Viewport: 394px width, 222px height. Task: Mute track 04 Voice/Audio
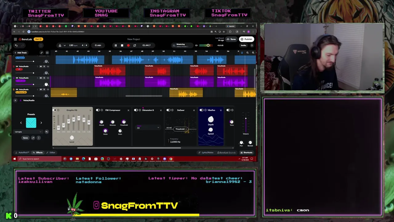click(41, 66)
